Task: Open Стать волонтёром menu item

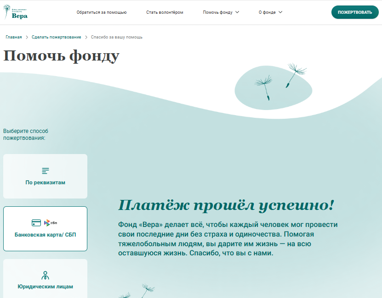Action: point(165,12)
